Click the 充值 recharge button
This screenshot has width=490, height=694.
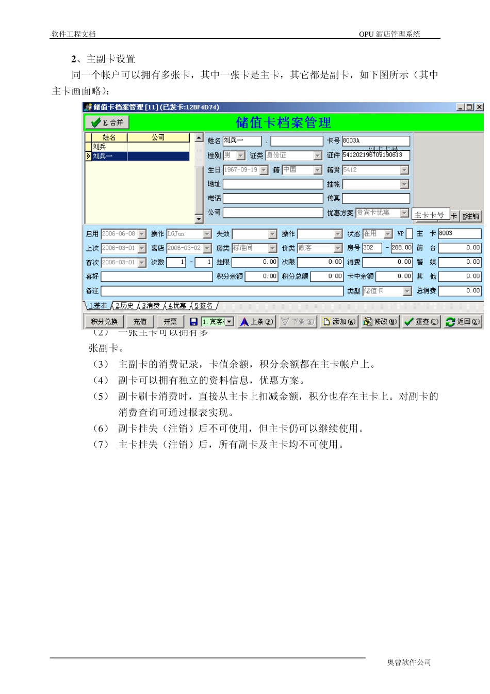[140, 322]
